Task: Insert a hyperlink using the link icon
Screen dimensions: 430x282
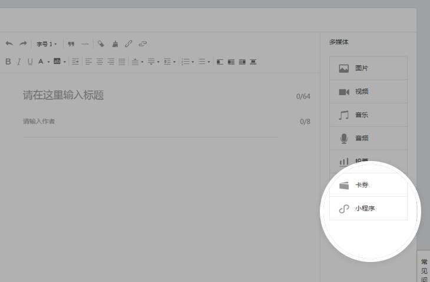Action: click(128, 43)
